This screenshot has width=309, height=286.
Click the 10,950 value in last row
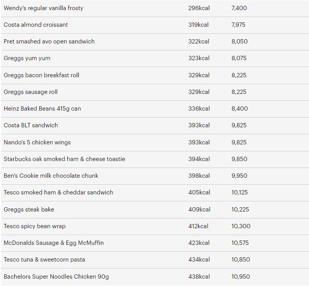point(241,277)
